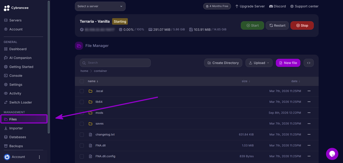The width and height of the screenshot is (343, 163).
Task: Open the mods folder
Action: point(99,113)
